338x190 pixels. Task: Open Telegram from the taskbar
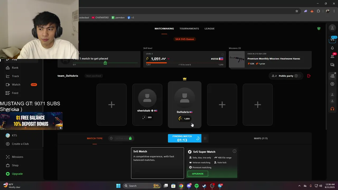(220, 186)
